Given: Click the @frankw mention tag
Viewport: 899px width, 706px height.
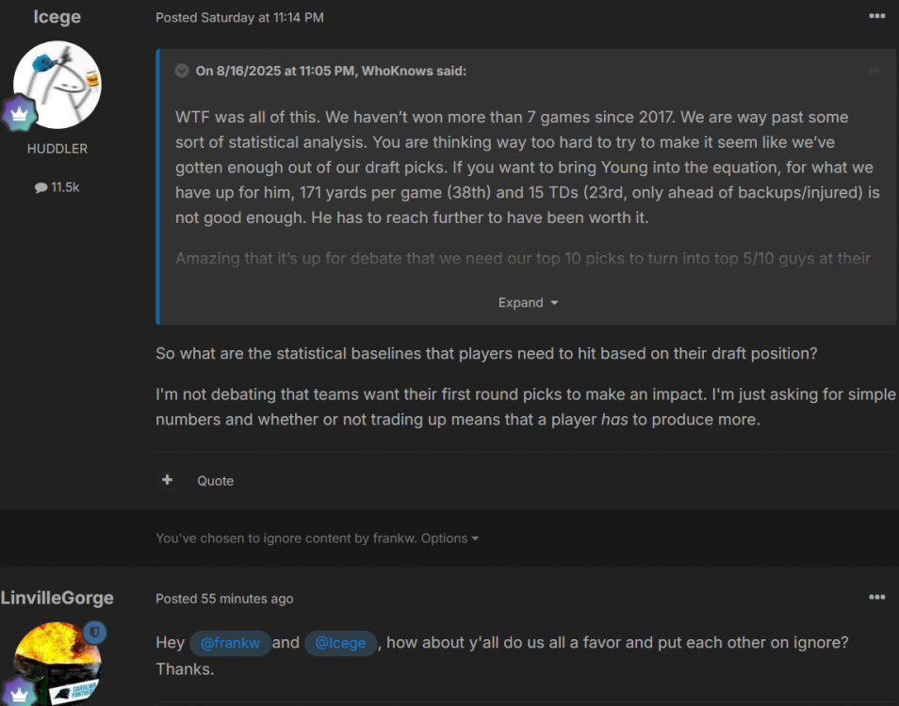Looking at the screenshot, I should 231,643.
